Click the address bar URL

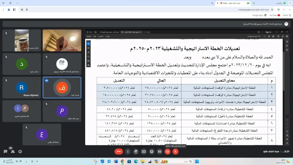click(x=253, y=10)
